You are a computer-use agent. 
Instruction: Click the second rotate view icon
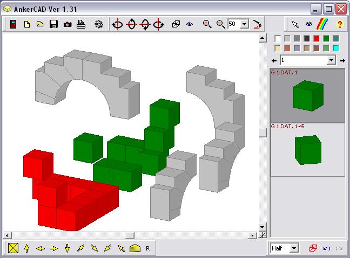tap(131, 24)
